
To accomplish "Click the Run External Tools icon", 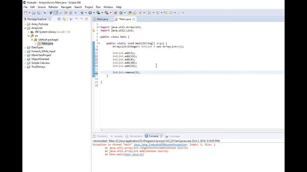I will coord(106,13).
